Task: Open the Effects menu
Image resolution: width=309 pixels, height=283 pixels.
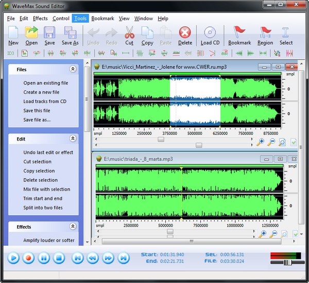Action: [x=40, y=19]
